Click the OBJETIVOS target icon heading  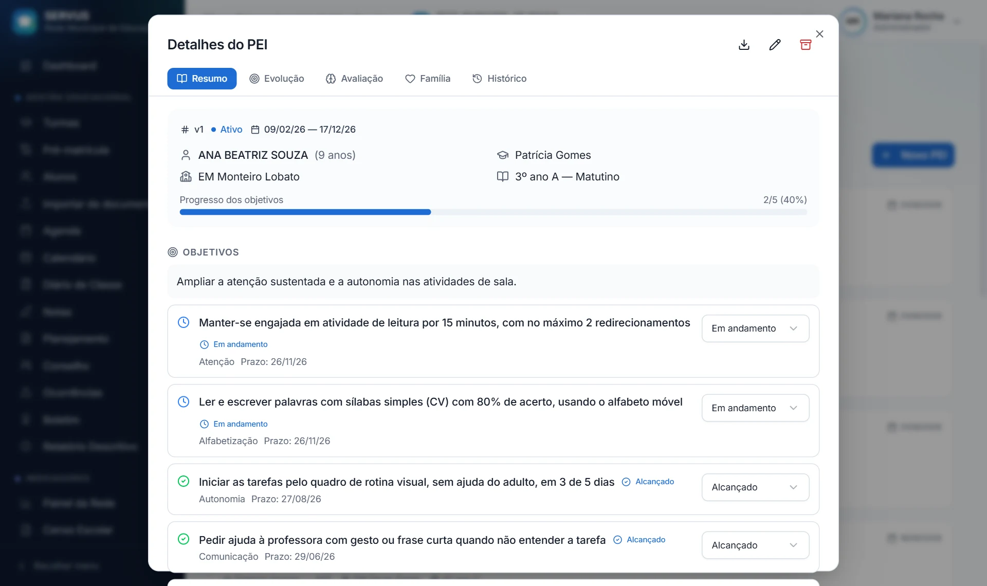pos(173,252)
